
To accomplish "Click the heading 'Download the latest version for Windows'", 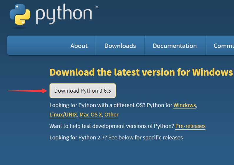I will pyautogui.click(x=141, y=72).
